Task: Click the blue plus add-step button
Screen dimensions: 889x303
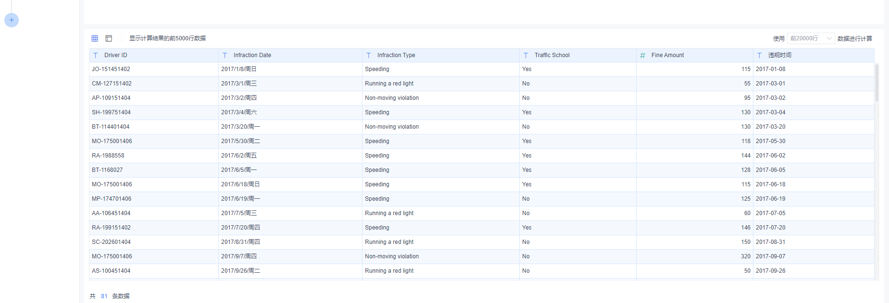Action: pos(12,20)
